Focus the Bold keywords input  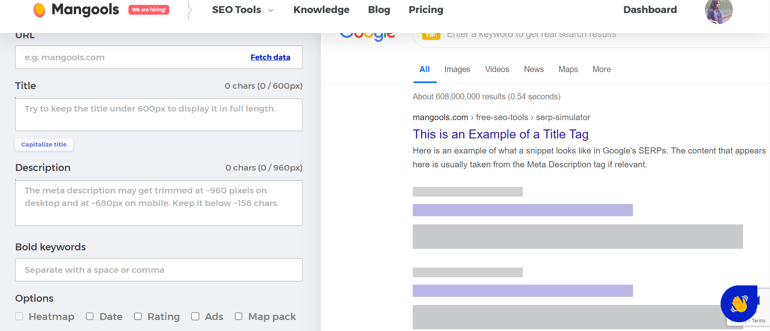(x=159, y=270)
